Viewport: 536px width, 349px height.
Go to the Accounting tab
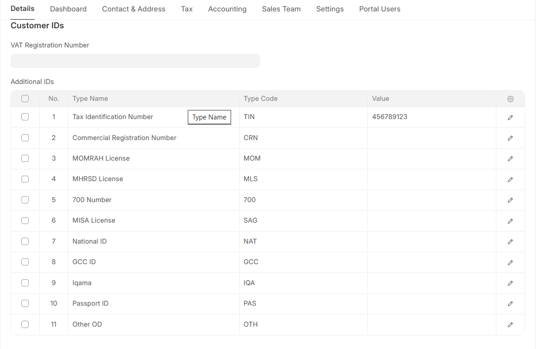point(227,9)
